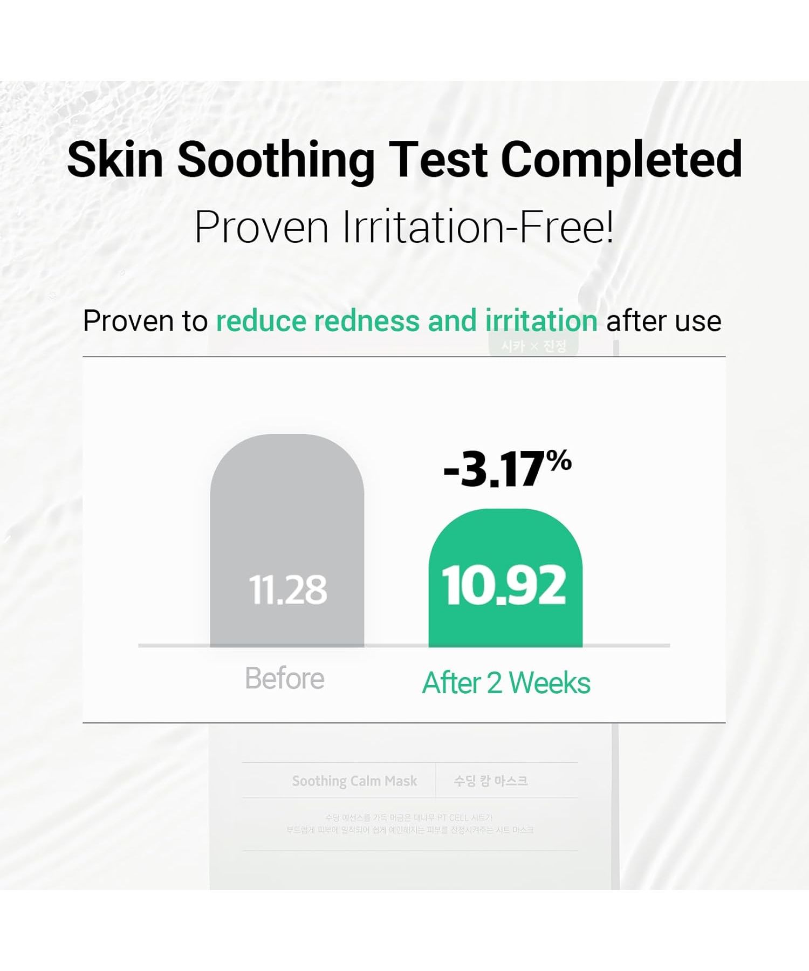Click the "After 2 Weeks" axis label
Image resolution: width=809 pixels, height=971 pixels.
[x=506, y=682]
